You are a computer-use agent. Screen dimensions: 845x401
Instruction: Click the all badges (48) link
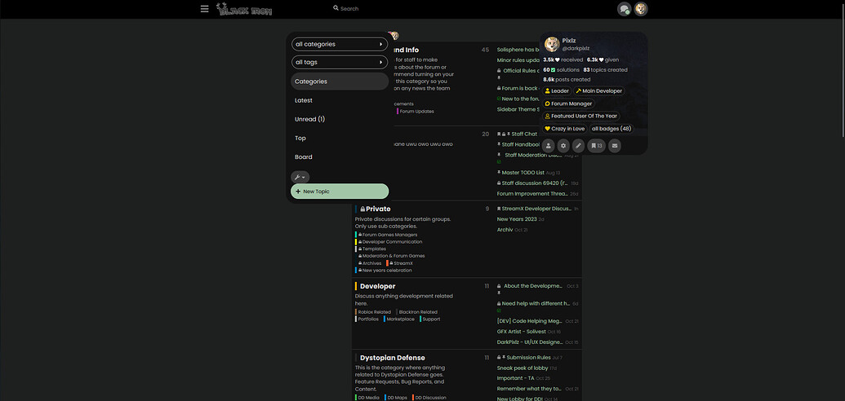point(611,128)
